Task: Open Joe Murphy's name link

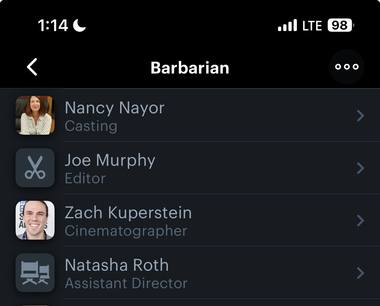Action: pyautogui.click(x=110, y=160)
